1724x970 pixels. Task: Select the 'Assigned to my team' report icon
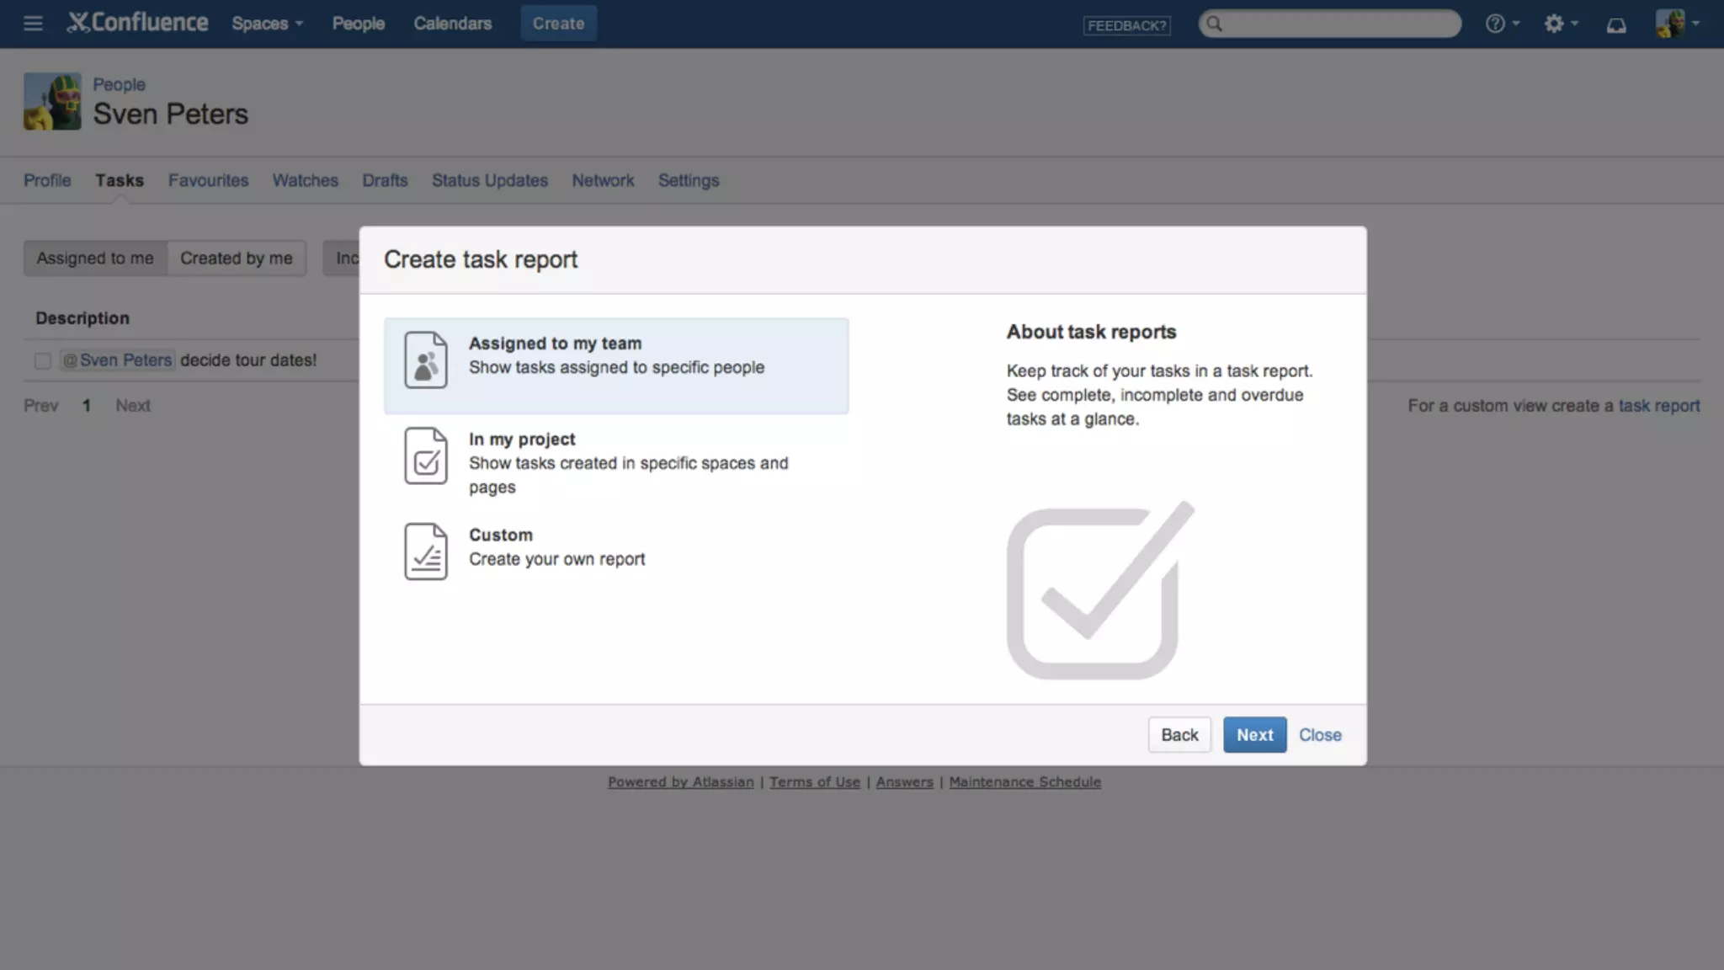(426, 360)
